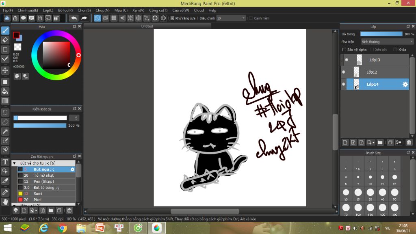
Task: Click the Windows Start button
Action: (7, 228)
